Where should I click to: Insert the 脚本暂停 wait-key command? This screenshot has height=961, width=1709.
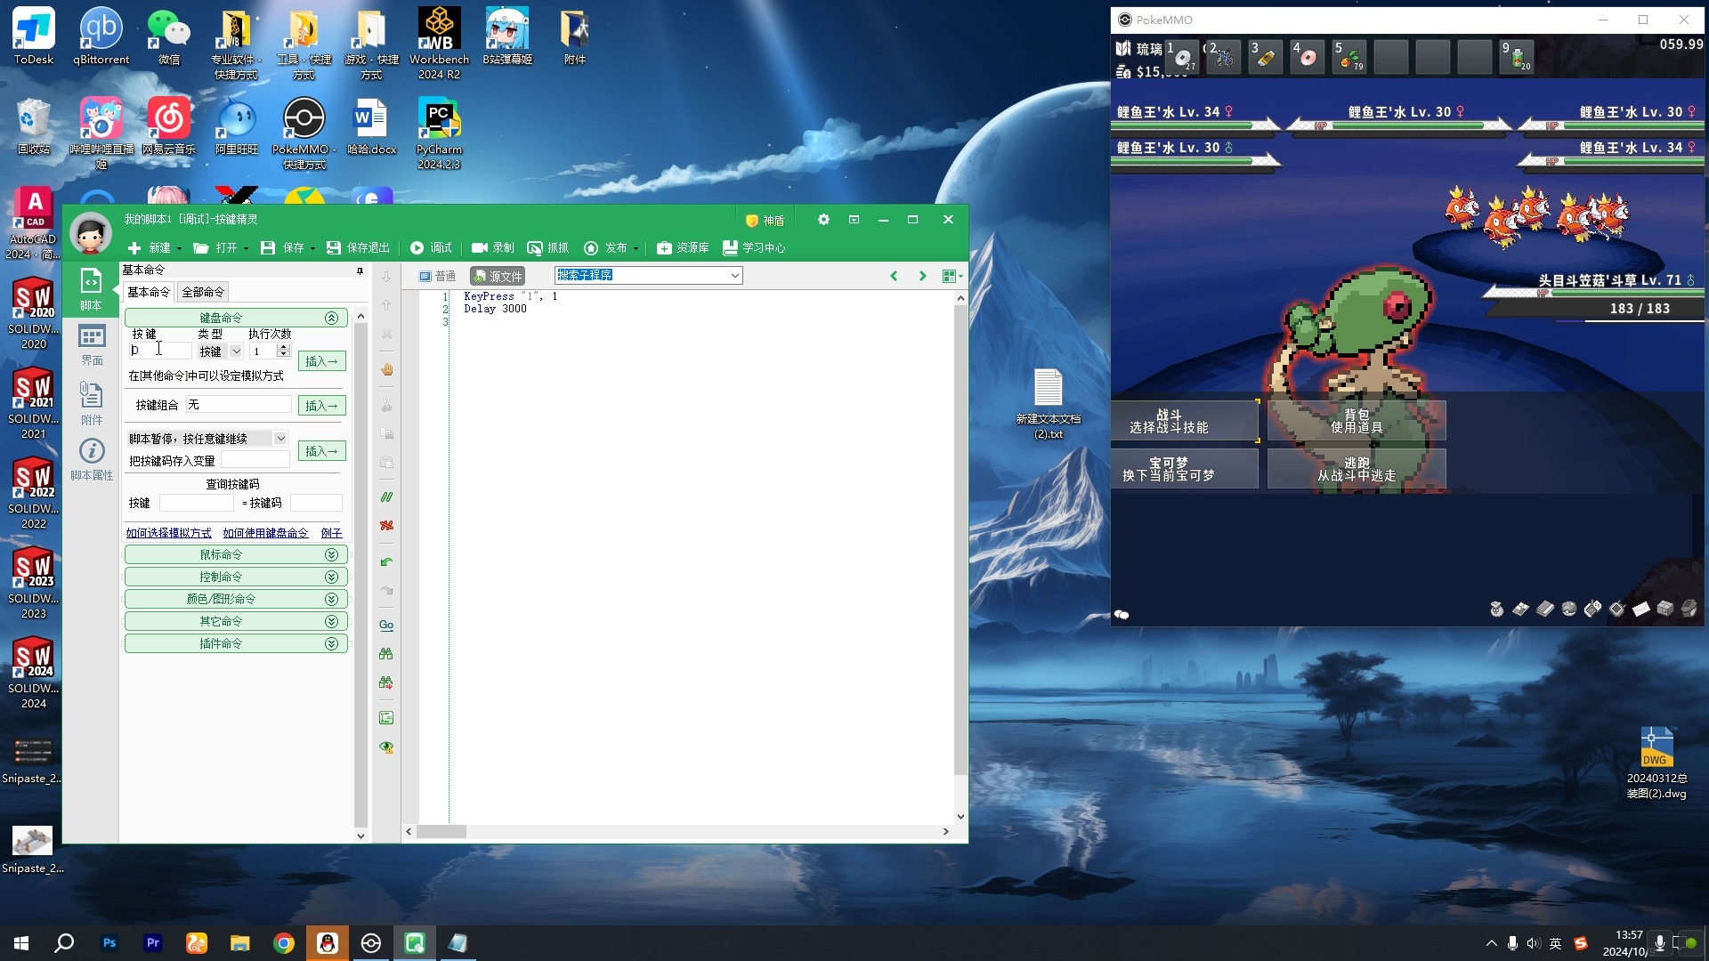click(321, 451)
